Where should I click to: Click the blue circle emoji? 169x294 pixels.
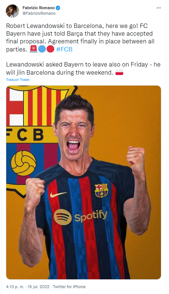[x=42, y=49]
